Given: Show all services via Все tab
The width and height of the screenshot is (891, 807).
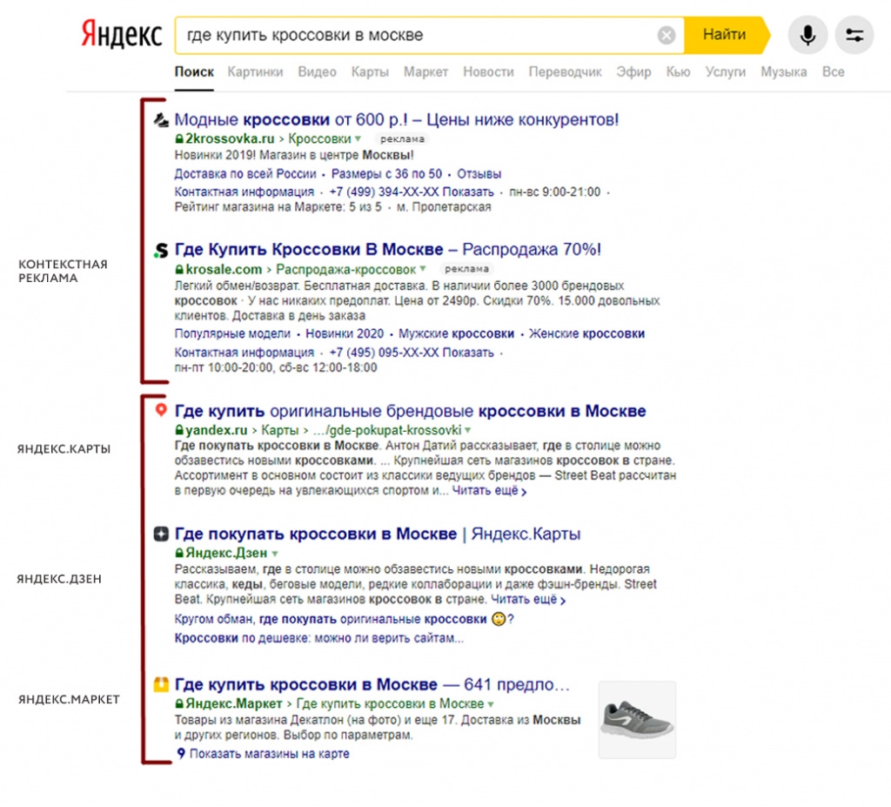Looking at the screenshot, I should click(x=833, y=72).
